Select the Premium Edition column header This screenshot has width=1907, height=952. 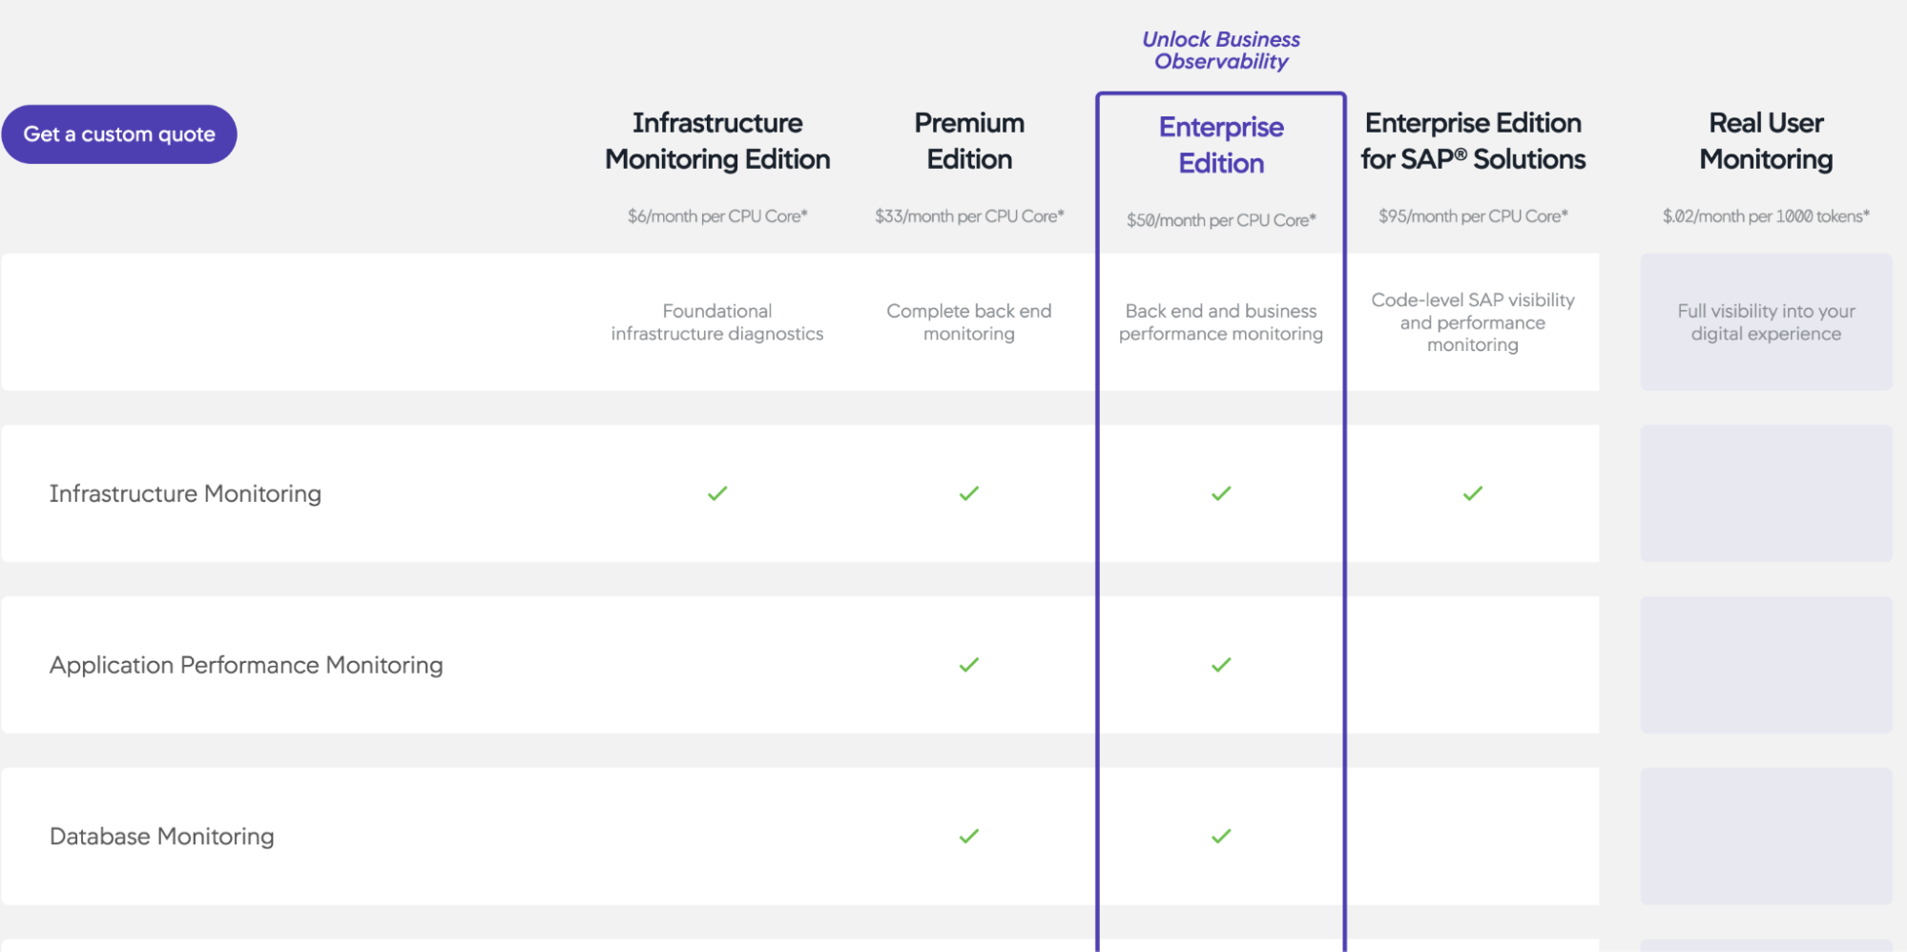point(968,140)
